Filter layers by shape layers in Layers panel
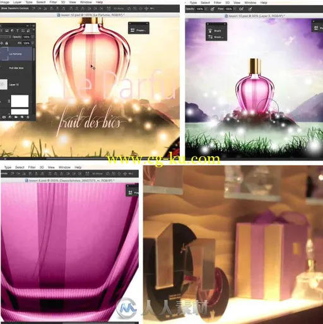The image size is (323, 324). pyautogui.click(x=23, y=31)
